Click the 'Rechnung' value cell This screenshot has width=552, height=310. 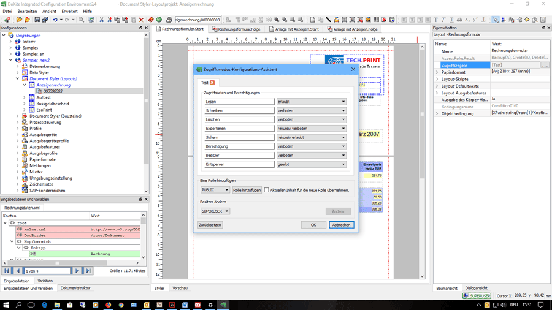coord(115,254)
